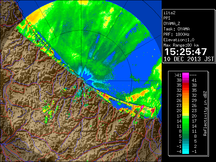Click the 'ilts2' label in the info box
Image resolution: width=216 pixels, height=162 pixels.
tap(169, 13)
